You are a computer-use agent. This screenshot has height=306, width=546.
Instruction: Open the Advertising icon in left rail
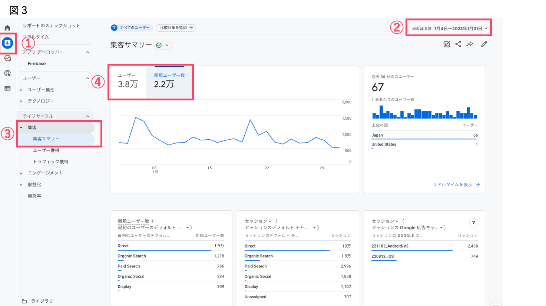click(7, 73)
